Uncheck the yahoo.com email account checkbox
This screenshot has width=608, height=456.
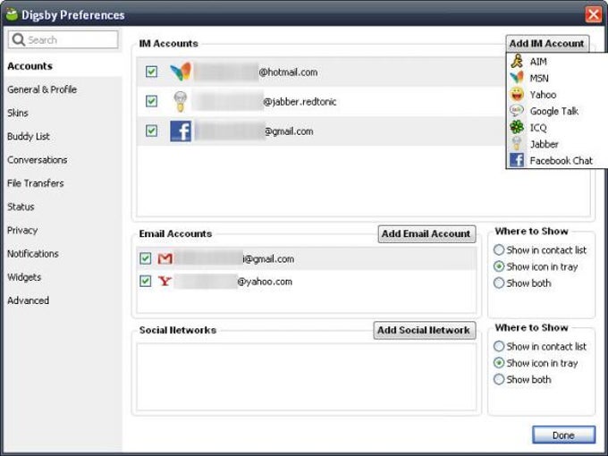146,281
